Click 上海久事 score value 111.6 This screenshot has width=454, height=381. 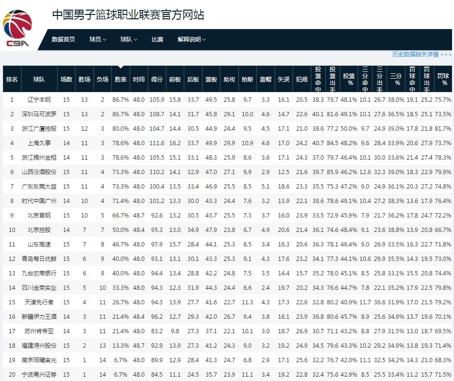coord(157,143)
